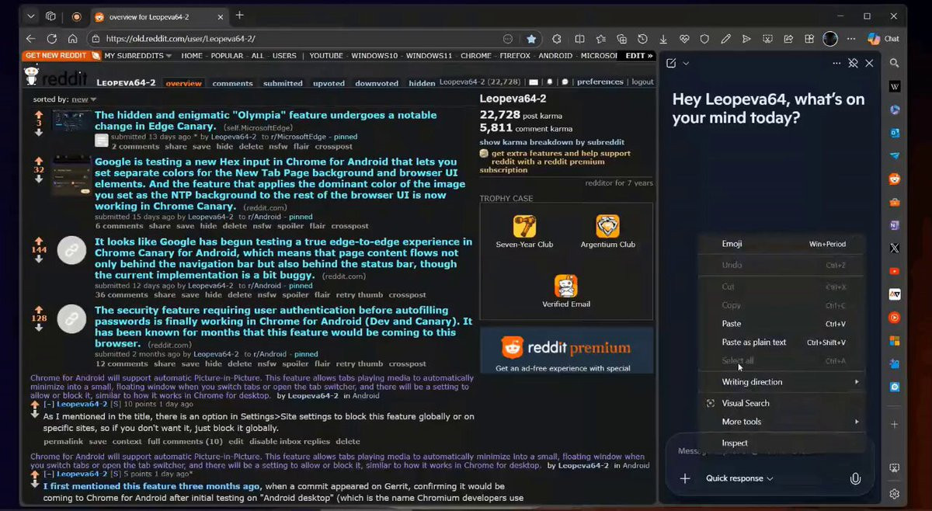Open Collections from the toolbar

(x=621, y=39)
